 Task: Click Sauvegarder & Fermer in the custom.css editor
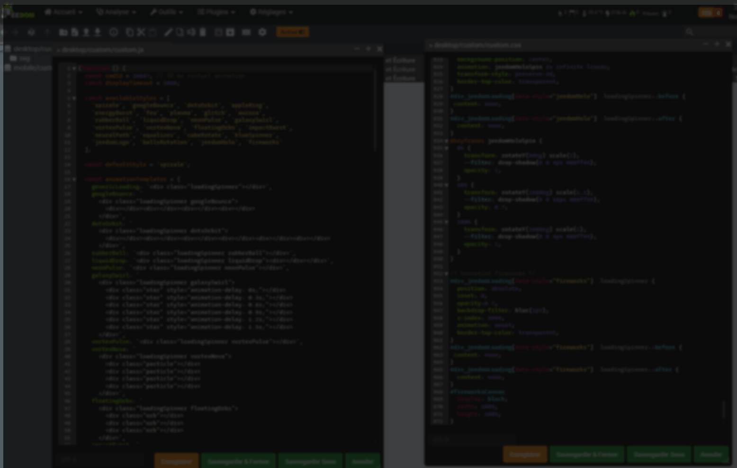pos(587,454)
